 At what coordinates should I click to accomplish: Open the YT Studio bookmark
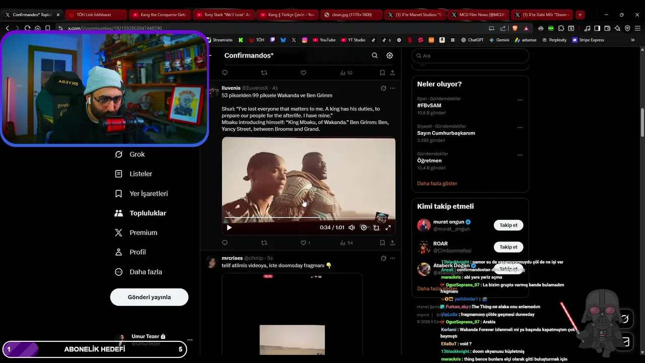[353, 40]
